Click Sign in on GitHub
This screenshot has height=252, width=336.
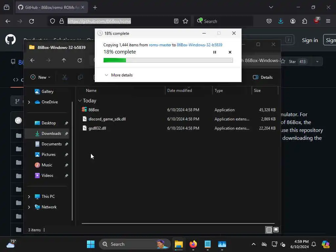point(310,40)
